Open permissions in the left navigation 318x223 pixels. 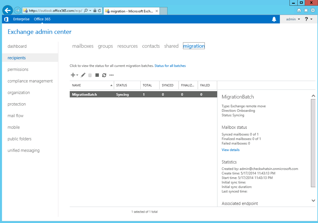[18, 69]
